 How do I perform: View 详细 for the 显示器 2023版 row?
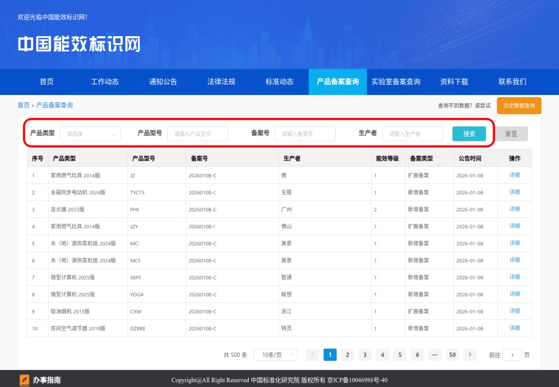click(514, 209)
